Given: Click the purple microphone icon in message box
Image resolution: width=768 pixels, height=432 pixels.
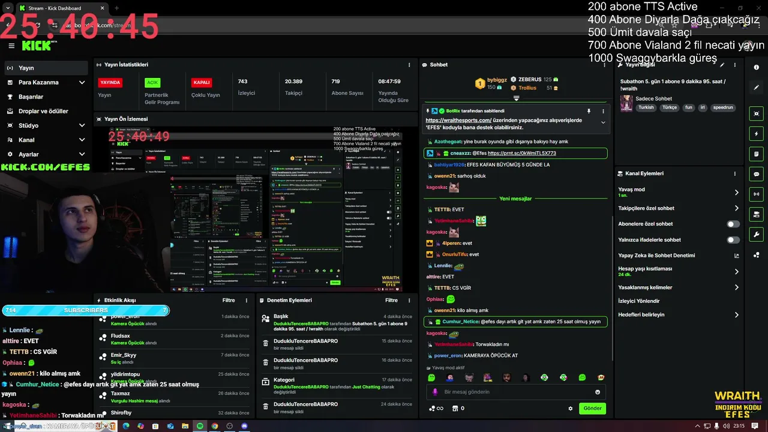Looking at the screenshot, I should pyautogui.click(x=436, y=392).
